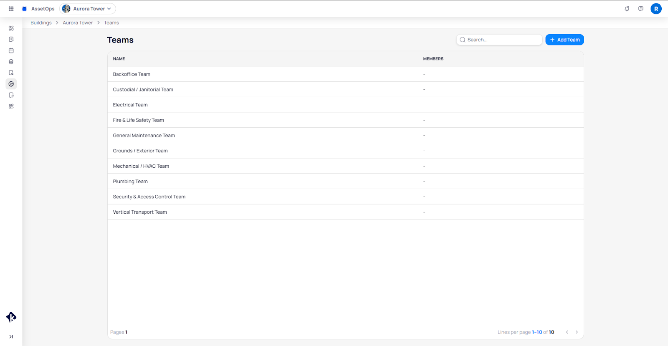The width and height of the screenshot is (668, 346).
Task: Open the calendar icon in sidebar
Action: (11, 51)
